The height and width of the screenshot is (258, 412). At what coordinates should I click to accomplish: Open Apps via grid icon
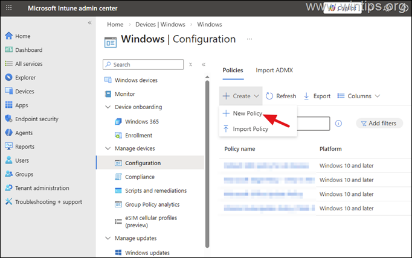point(8,105)
